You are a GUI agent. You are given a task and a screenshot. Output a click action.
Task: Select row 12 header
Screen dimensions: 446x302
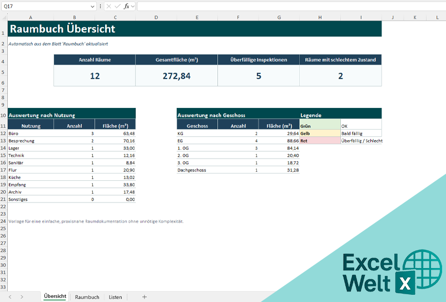3,133
